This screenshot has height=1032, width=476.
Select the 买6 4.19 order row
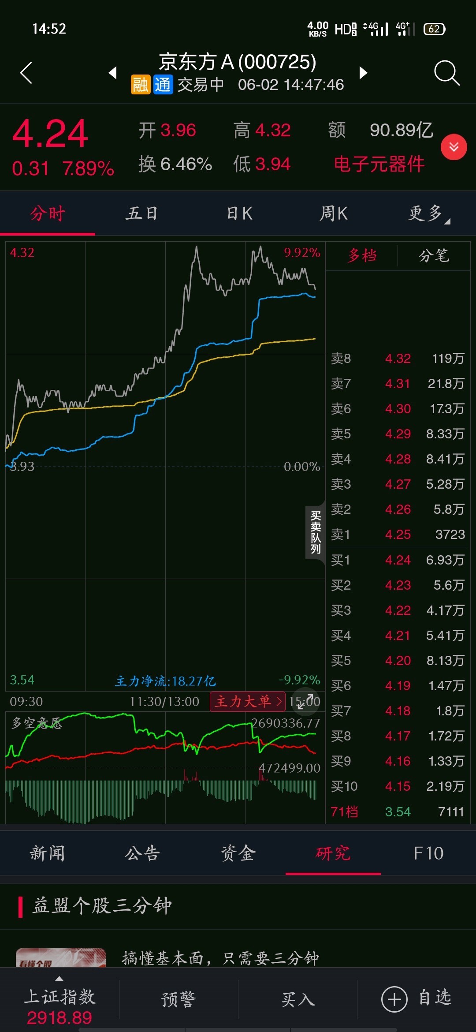click(398, 686)
